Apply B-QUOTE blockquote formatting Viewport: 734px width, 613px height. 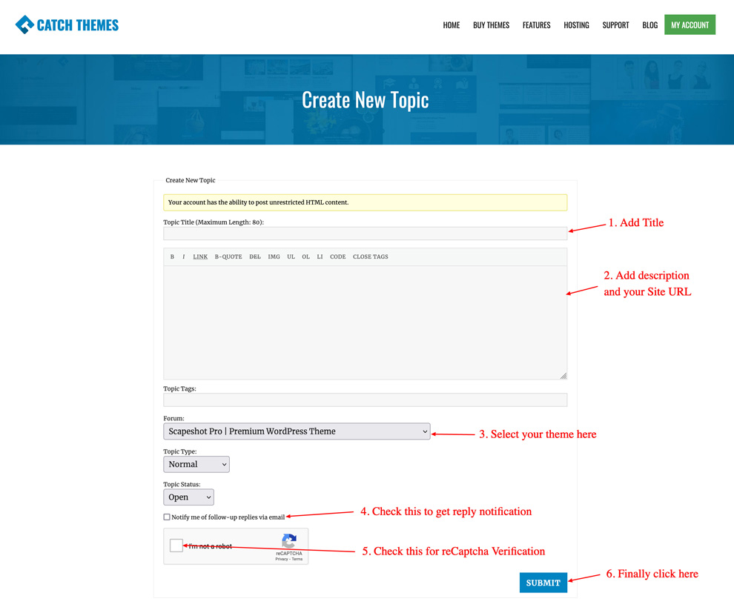[x=228, y=256]
